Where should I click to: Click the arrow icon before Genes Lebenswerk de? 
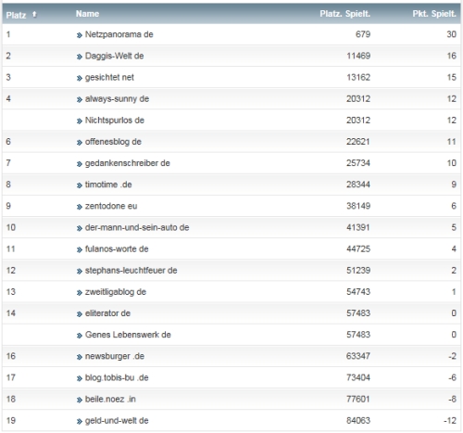point(80,336)
